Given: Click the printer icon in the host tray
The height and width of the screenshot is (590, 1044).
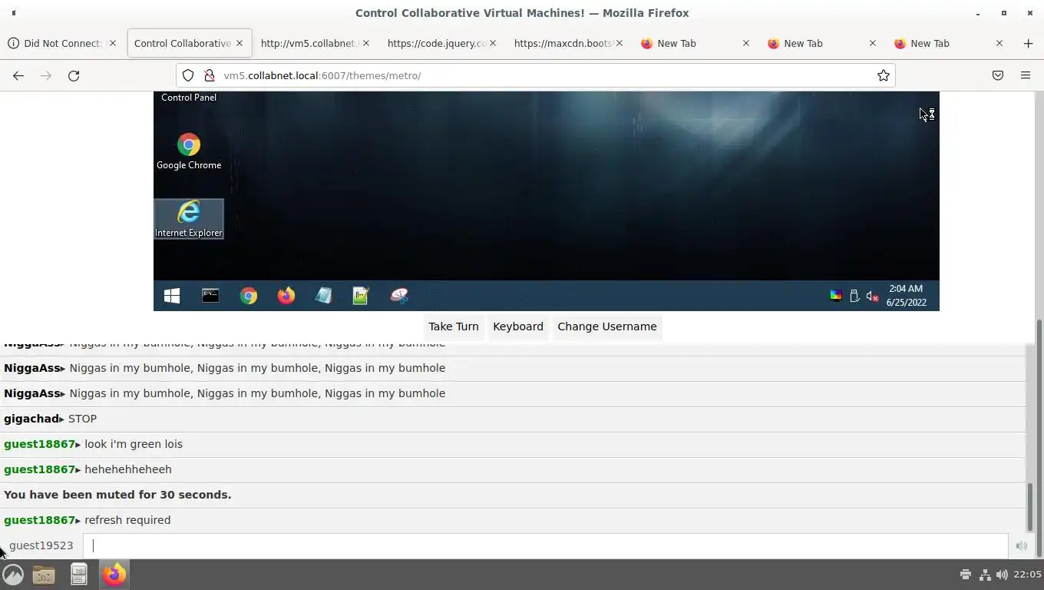Looking at the screenshot, I should tap(966, 575).
